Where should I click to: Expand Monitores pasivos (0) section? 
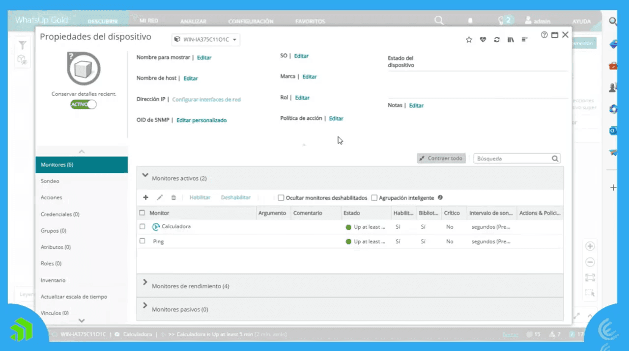coord(145,305)
